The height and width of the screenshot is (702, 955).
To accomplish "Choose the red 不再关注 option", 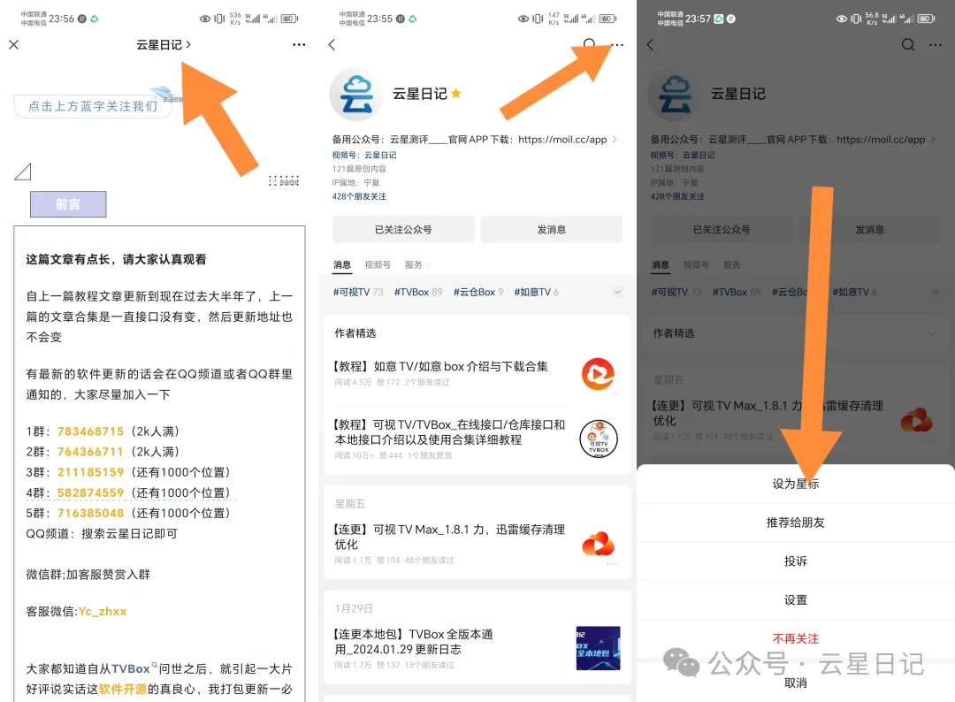I will tap(796, 638).
